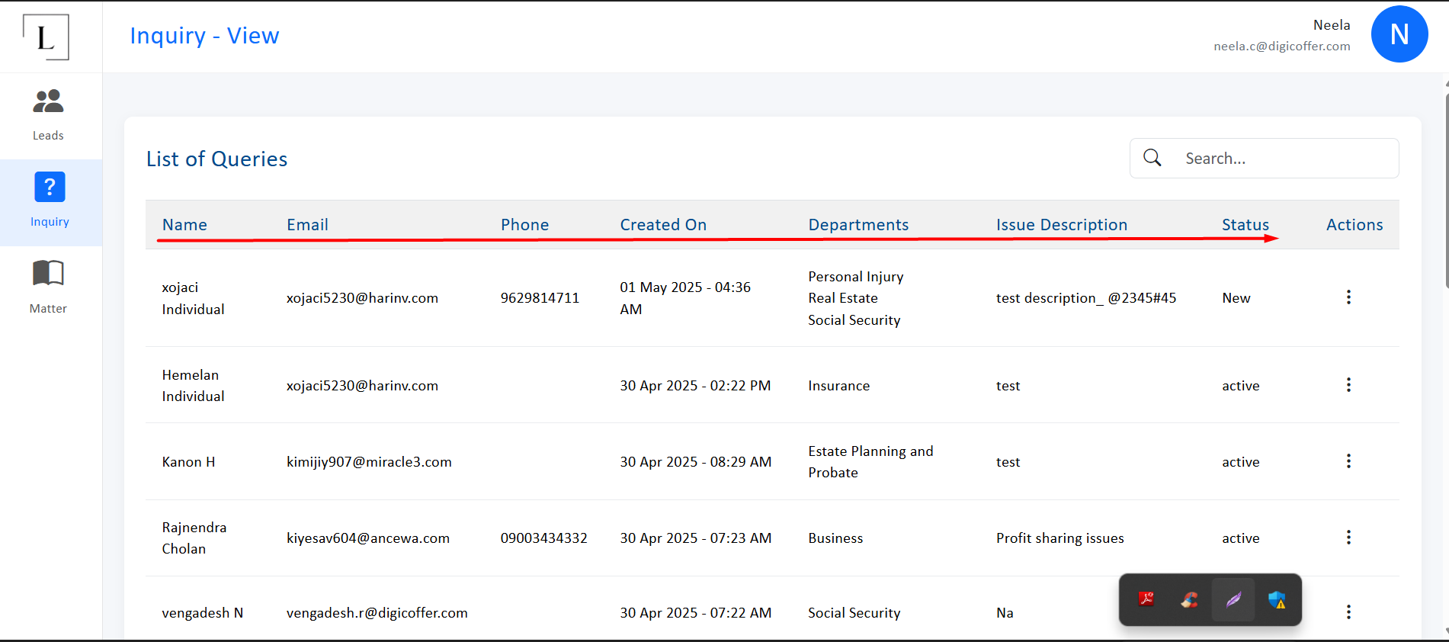
Task: Click the search magnifier icon
Action: click(x=1152, y=158)
